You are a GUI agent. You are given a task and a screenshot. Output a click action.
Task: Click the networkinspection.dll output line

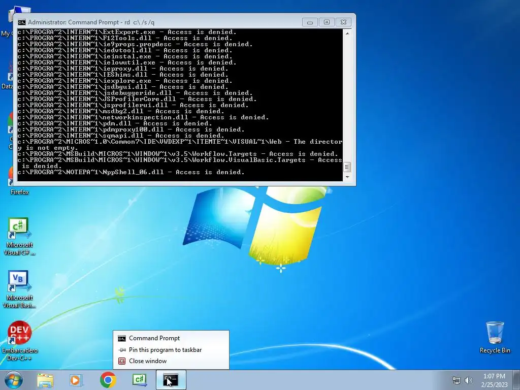click(x=143, y=117)
